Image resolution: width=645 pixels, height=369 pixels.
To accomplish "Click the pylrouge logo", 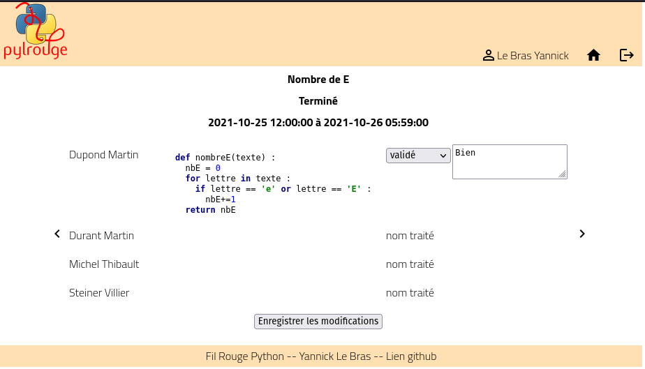I will tap(36, 31).
